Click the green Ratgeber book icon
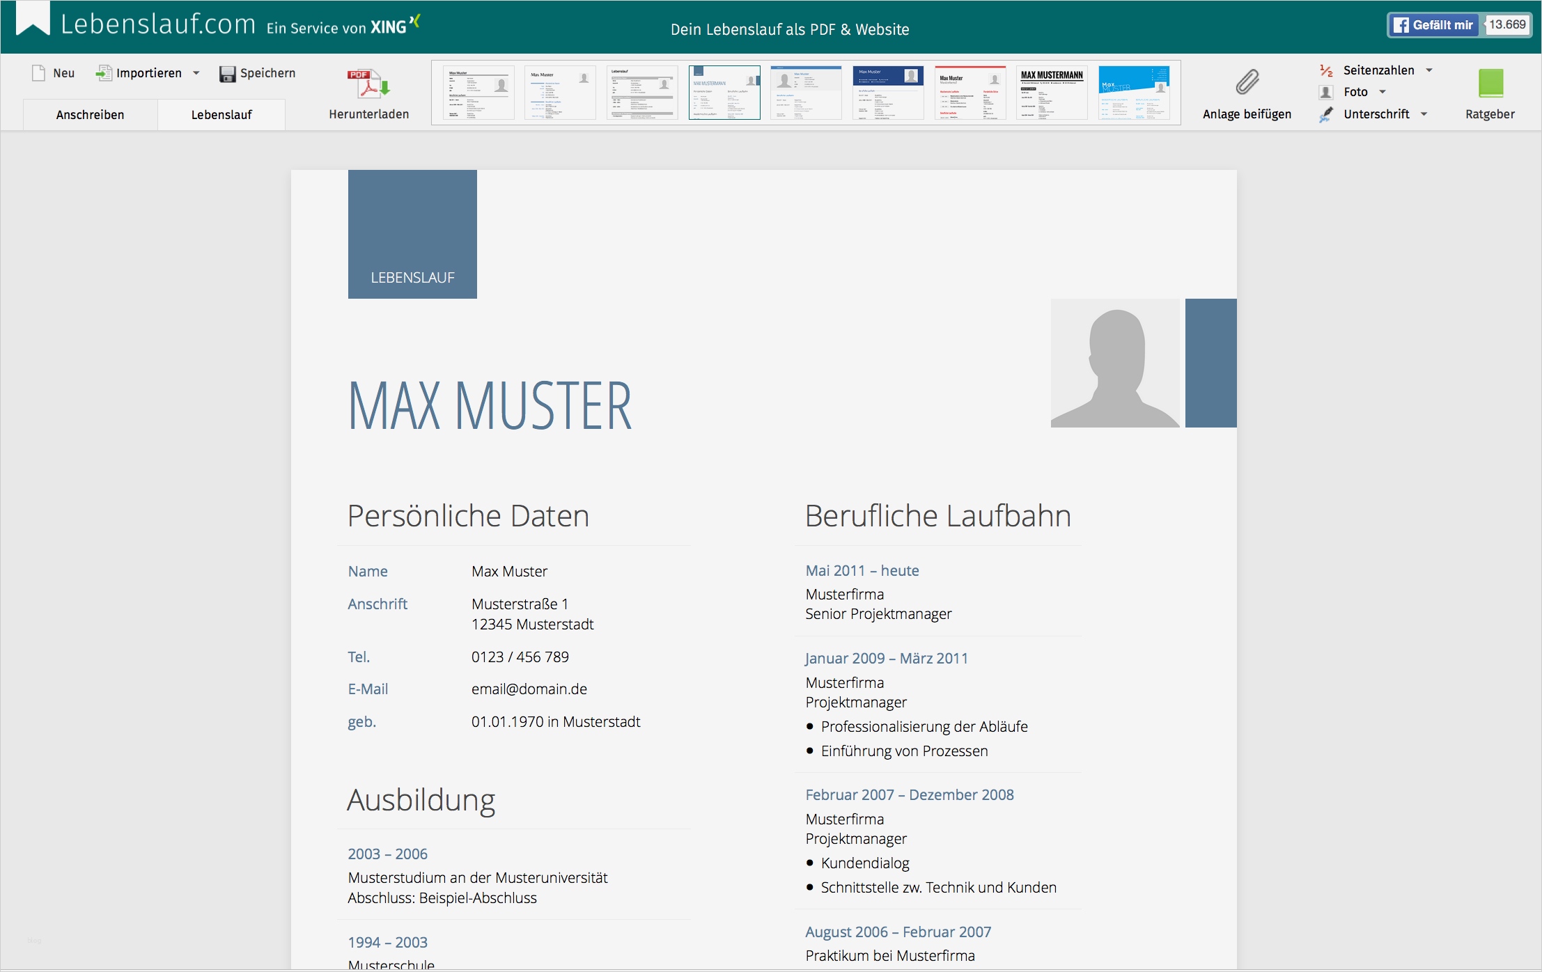1542x972 pixels. (1490, 83)
